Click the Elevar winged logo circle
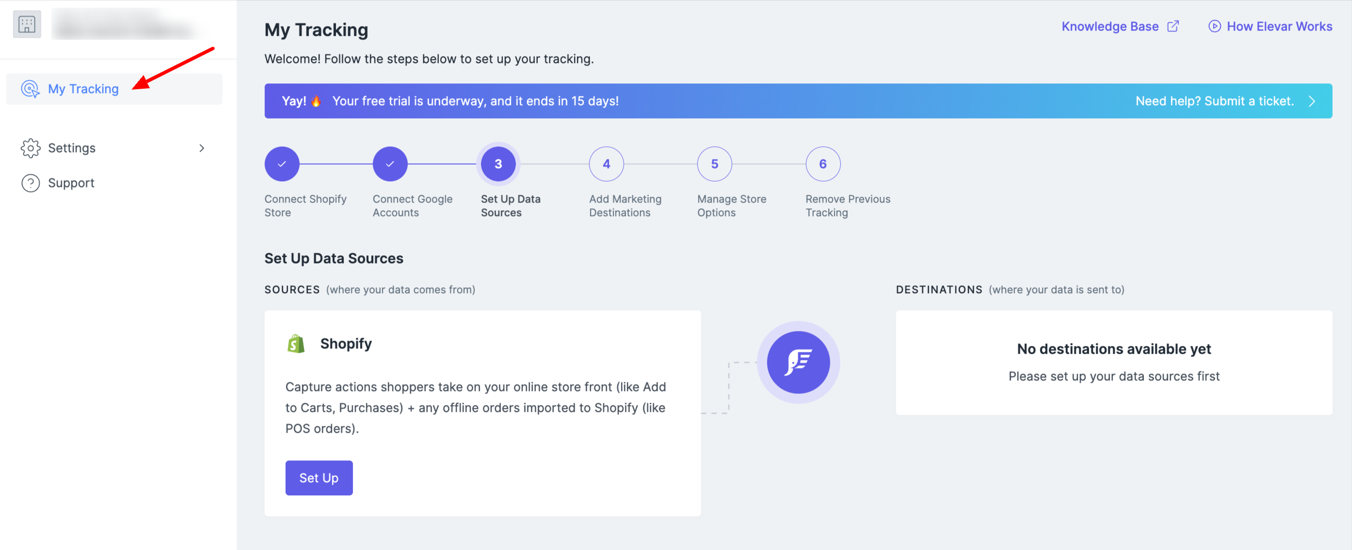Screen dimensions: 1352x550 point(798,362)
